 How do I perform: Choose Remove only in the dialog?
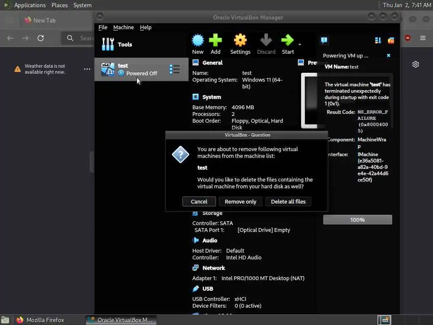(240, 201)
